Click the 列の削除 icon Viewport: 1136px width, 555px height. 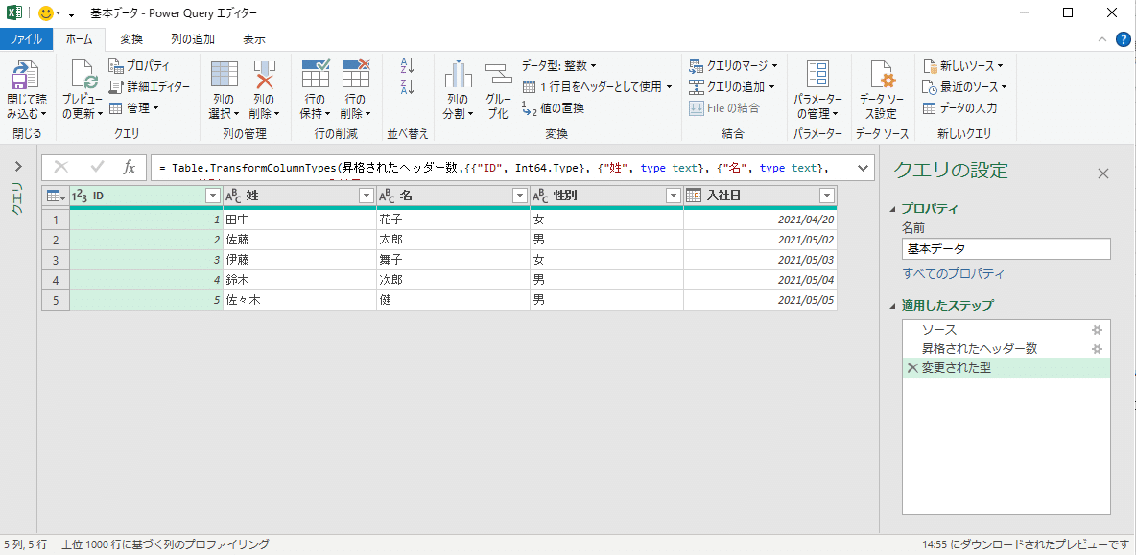(265, 76)
